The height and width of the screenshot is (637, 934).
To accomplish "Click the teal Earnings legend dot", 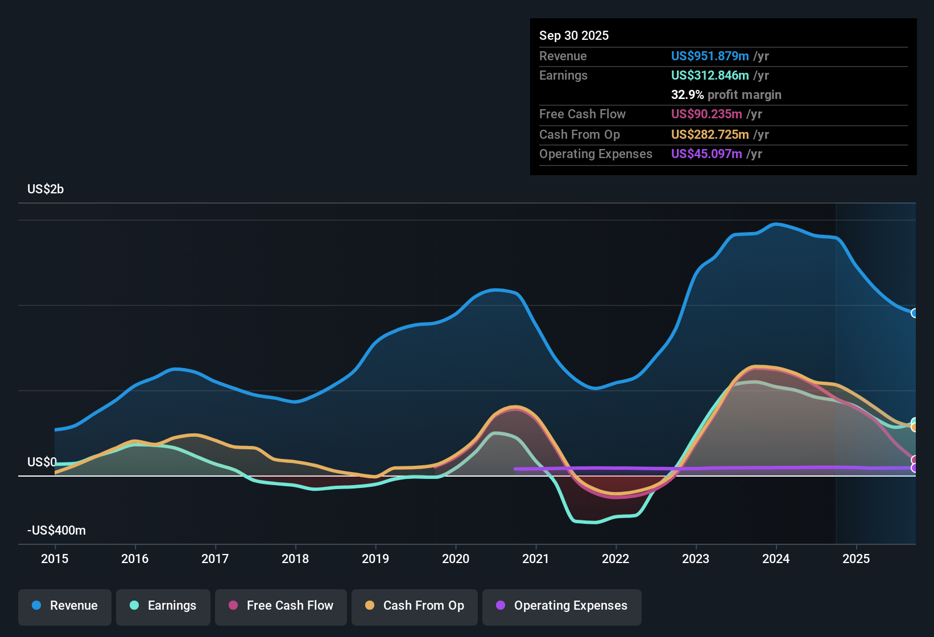I will pos(134,606).
